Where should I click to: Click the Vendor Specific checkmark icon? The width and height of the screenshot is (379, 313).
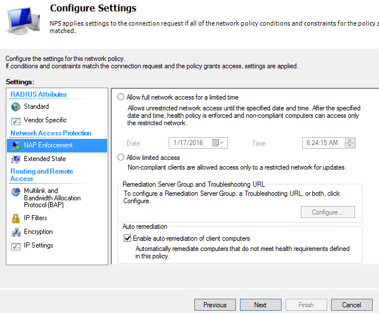[x=16, y=121]
